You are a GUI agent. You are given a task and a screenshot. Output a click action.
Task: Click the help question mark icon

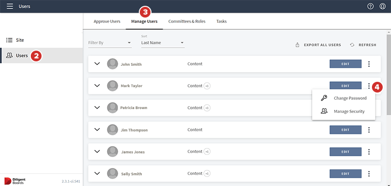[370, 6]
